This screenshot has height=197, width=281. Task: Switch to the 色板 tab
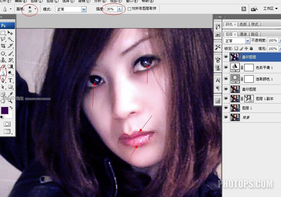tap(243, 24)
